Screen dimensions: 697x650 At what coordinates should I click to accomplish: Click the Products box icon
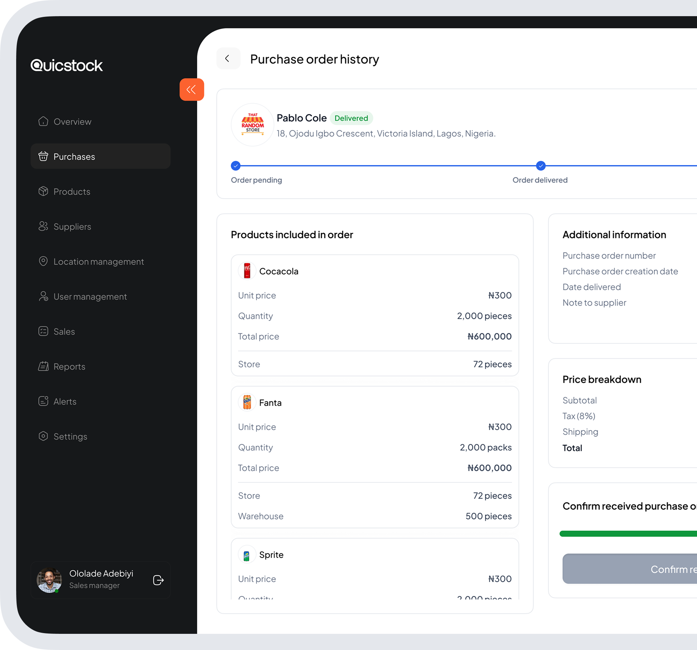(x=43, y=191)
